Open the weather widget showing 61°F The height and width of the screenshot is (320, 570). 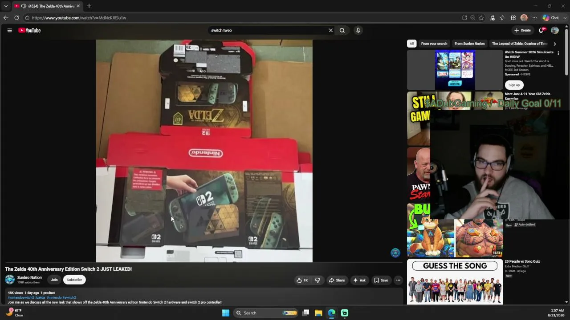[14, 312]
